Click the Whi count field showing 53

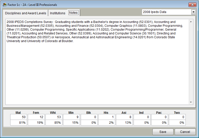[54, 117]
